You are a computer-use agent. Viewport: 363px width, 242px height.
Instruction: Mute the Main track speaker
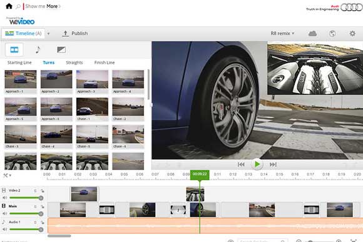[4, 213]
